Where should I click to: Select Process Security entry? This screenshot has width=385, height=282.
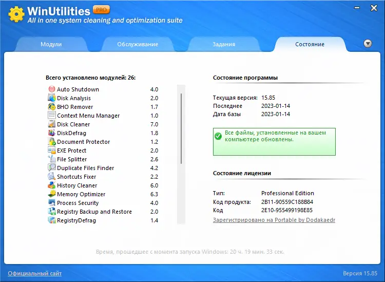click(78, 203)
